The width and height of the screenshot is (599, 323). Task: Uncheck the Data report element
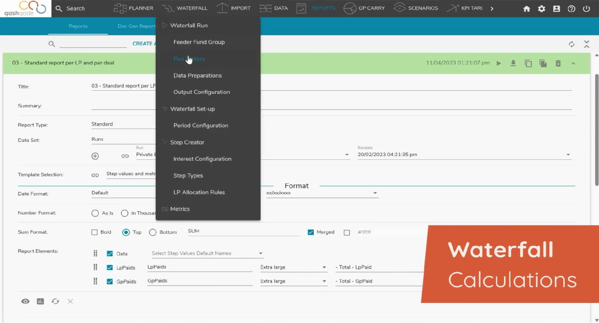(x=110, y=254)
